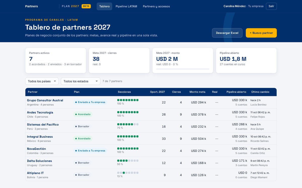Sort by Oport. 2027 column header
The image size is (302, 188).
158,92
